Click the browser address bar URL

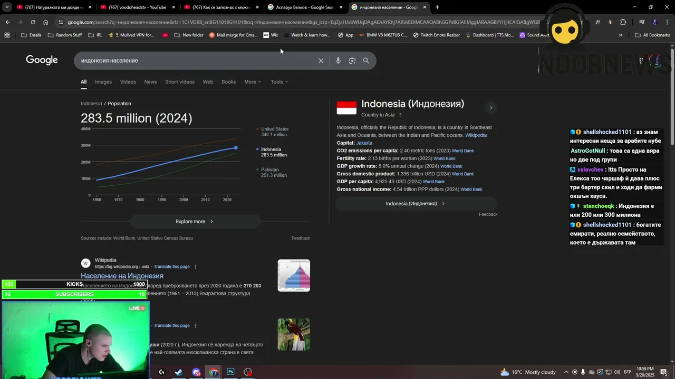(303, 22)
